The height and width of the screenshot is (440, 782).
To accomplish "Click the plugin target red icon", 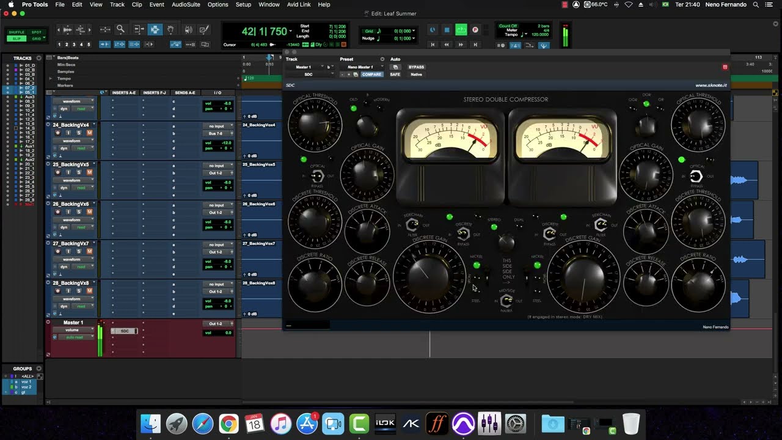I will (725, 67).
